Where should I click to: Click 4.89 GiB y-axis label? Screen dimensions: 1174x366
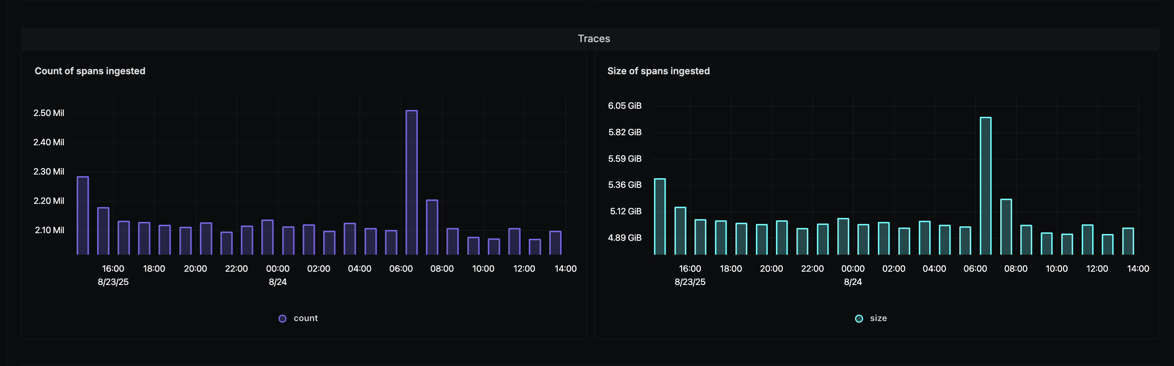click(x=625, y=238)
